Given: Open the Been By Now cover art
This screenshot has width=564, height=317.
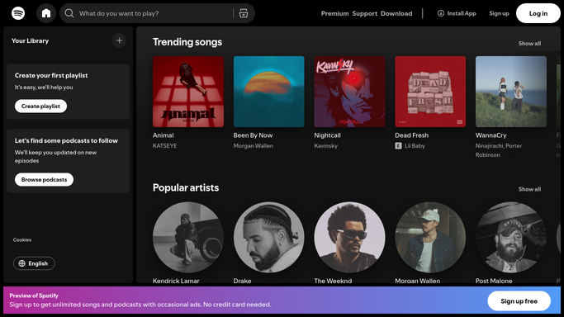Looking at the screenshot, I should (x=268, y=92).
